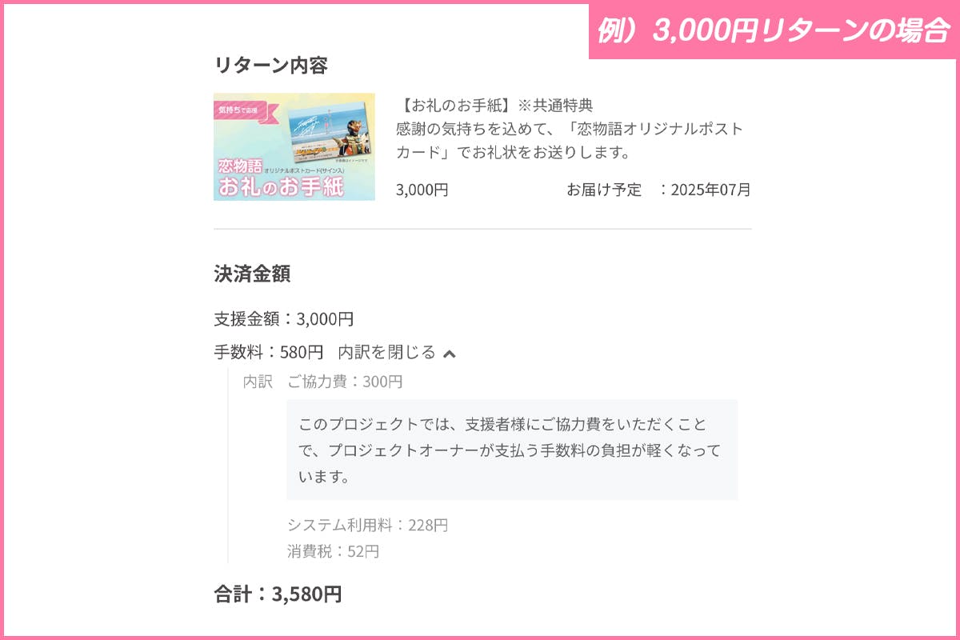This screenshot has width=960, height=640.
Task: Click the 3,000円リターンの場合 pink banner
Action: point(774,30)
